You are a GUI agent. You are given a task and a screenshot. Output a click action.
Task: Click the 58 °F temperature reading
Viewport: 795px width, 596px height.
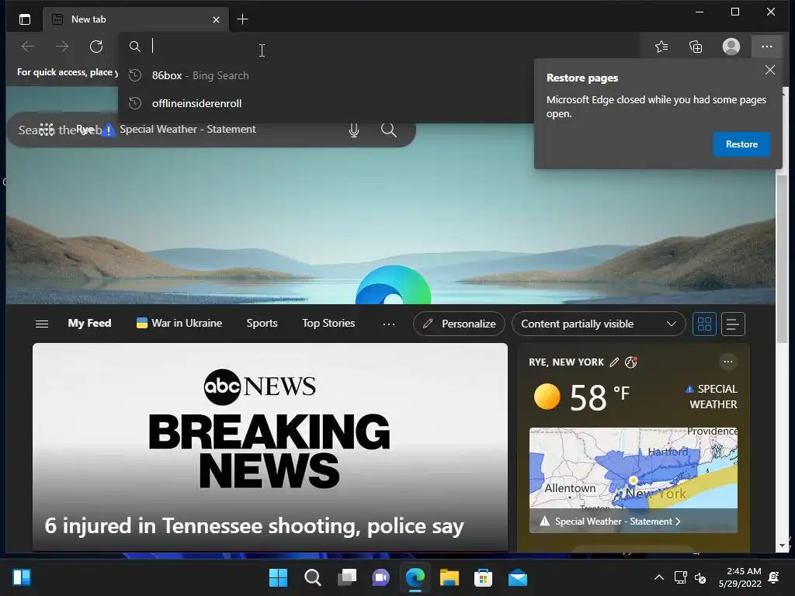[x=600, y=397]
